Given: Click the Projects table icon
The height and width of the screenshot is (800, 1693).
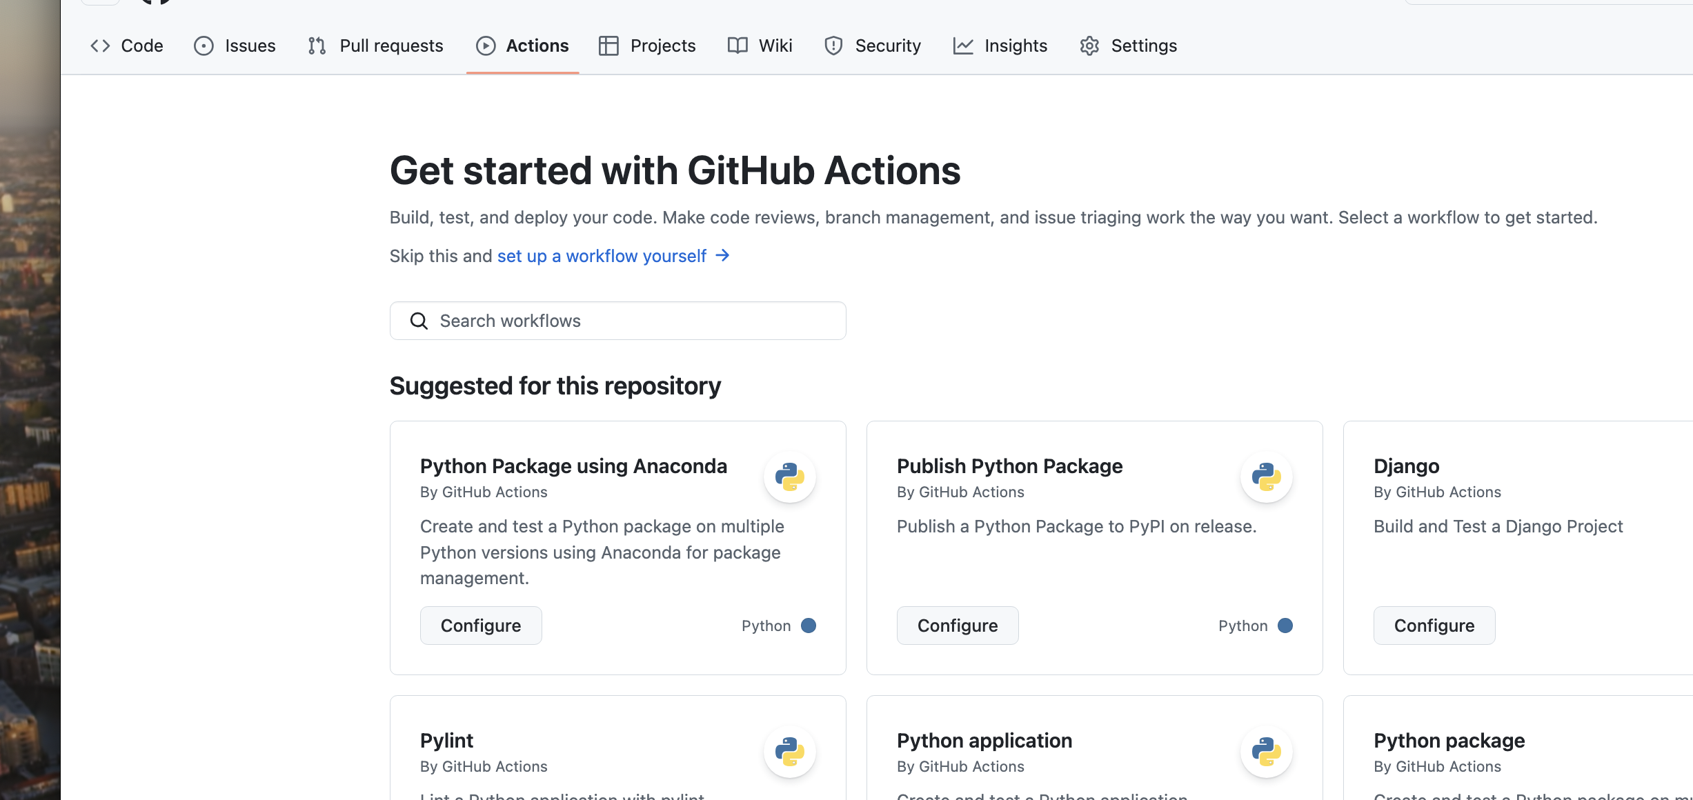Looking at the screenshot, I should (608, 46).
